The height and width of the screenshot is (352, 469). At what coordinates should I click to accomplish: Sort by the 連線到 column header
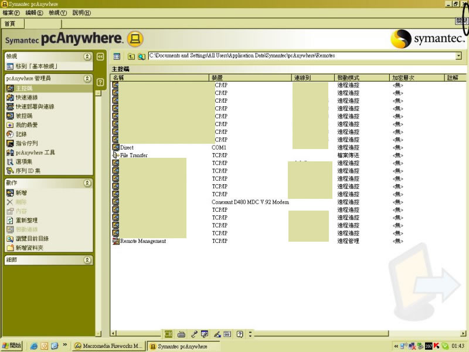(x=313, y=78)
